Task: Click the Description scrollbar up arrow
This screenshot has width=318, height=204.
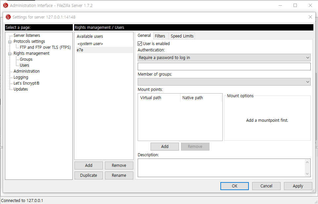Action: click(x=307, y=162)
